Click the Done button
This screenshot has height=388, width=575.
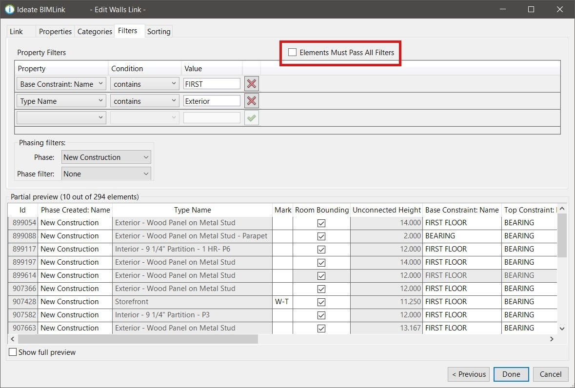[511, 374]
